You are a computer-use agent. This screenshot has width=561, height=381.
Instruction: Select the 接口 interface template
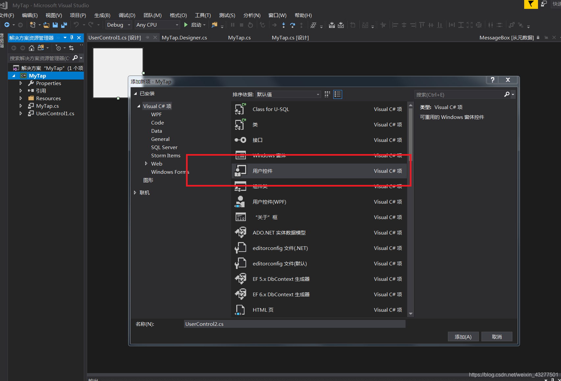click(319, 140)
